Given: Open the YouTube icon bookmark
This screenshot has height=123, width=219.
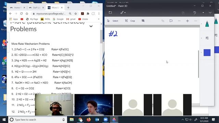Looking at the screenshot, I should coord(22,19).
